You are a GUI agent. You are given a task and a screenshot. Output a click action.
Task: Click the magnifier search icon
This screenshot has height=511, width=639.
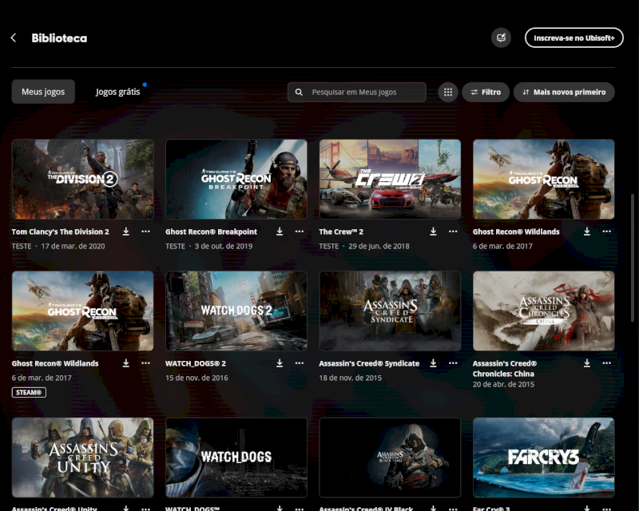[x=299, y=92]
